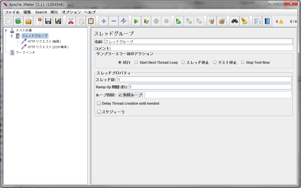The height and width of the screenshot is (188, 301).
Task: Click the New test plan toolbar icon
Action: (x=8, y=21)
